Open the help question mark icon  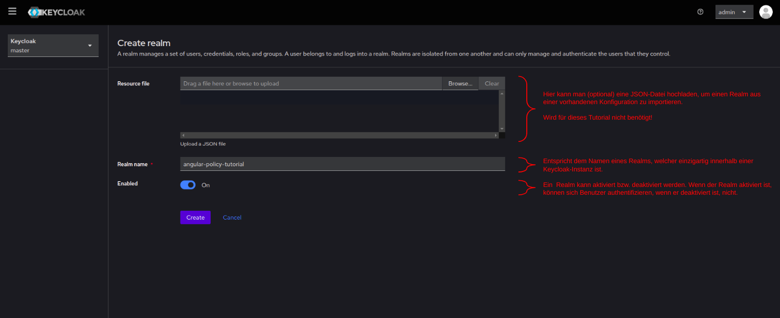point(701,12)
